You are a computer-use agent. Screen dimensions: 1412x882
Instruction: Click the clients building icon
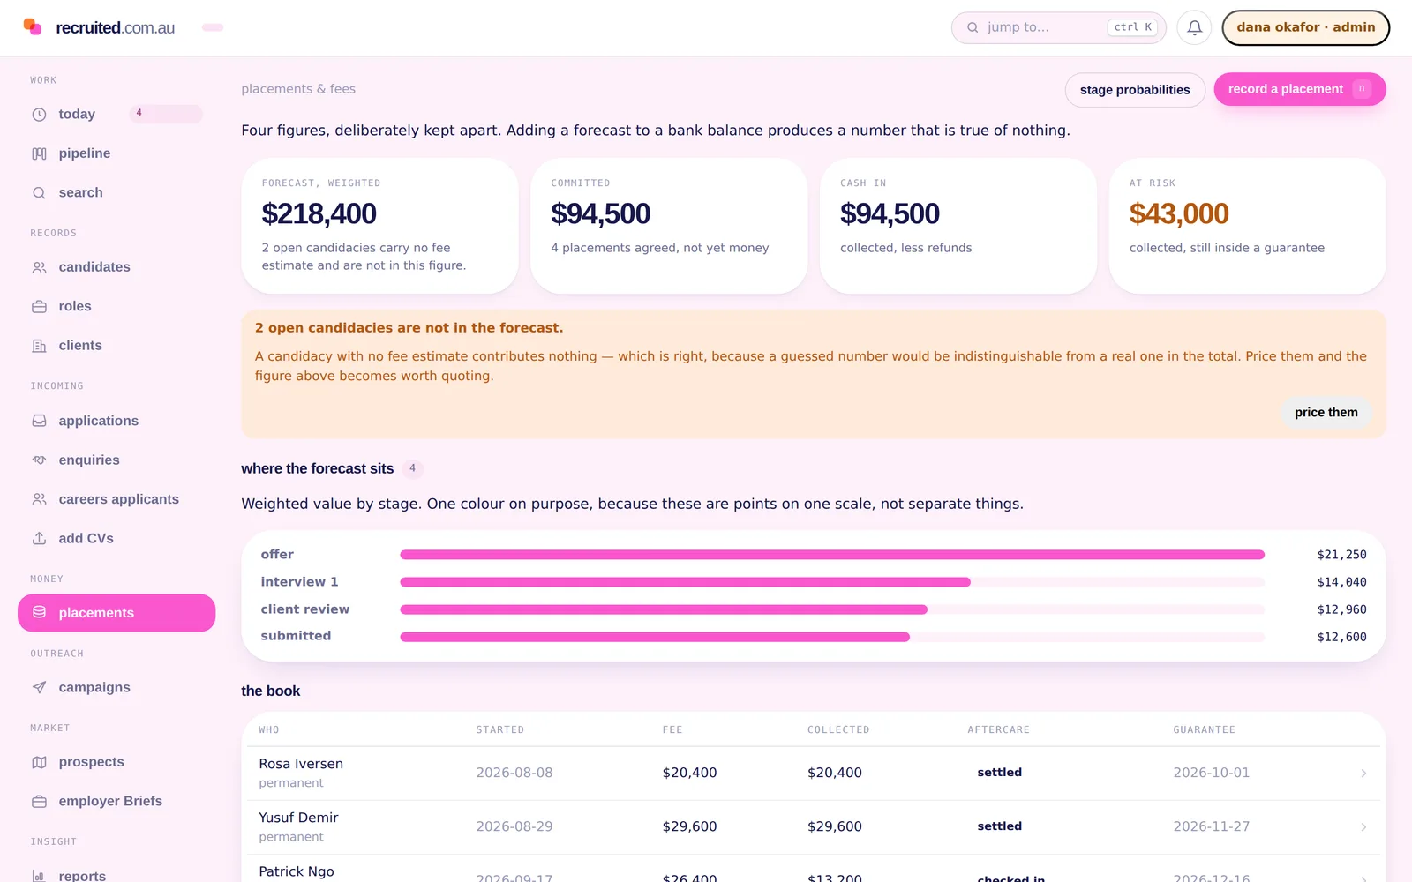click(x=39, y=346)
